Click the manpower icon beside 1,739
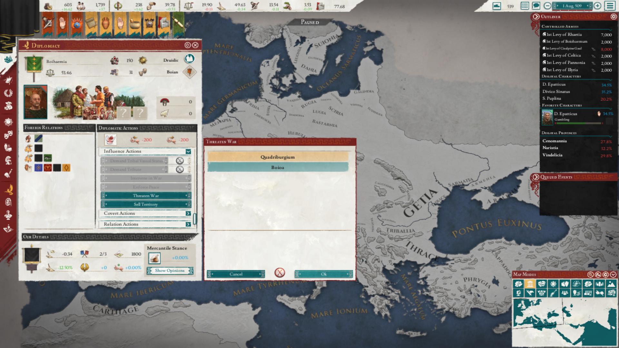This screenshot has height=348, width=619. click(81, 6)
